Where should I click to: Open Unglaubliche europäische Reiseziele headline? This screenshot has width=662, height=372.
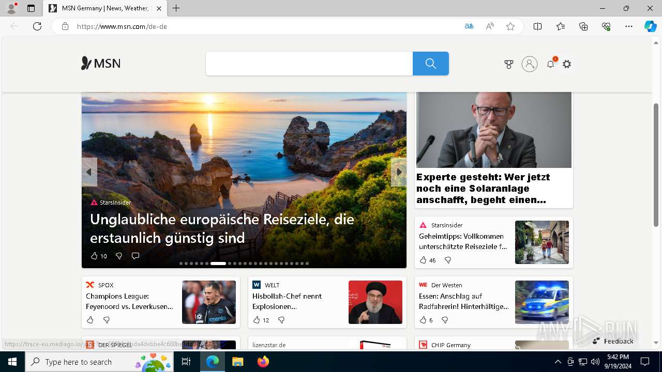[x=222, y=228]
